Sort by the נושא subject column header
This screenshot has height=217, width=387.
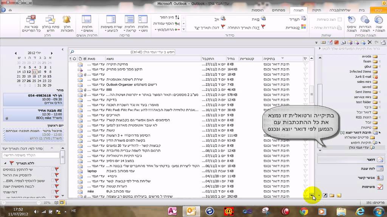tap(153, 59)
